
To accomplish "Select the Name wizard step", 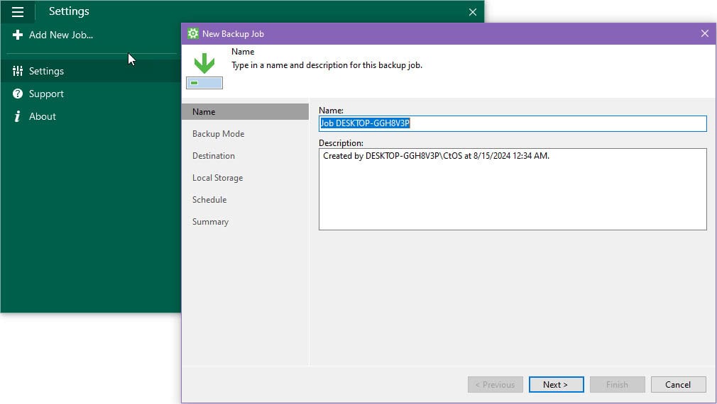I will point(245,112).
